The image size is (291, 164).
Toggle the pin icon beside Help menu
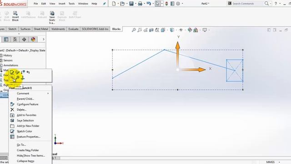click(104, 4)
